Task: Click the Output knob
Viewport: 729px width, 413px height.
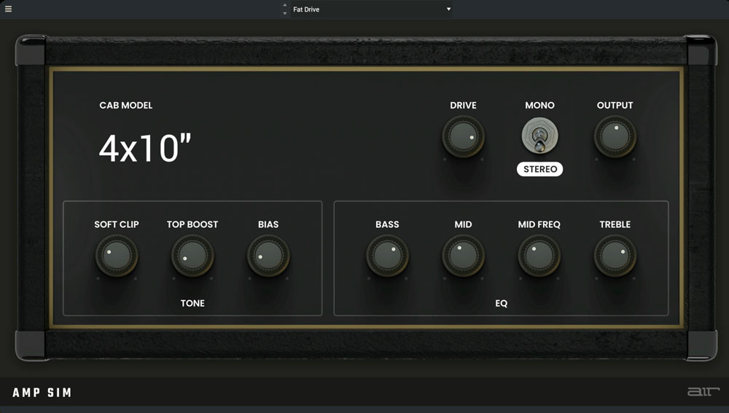Action: coord(615,137)
